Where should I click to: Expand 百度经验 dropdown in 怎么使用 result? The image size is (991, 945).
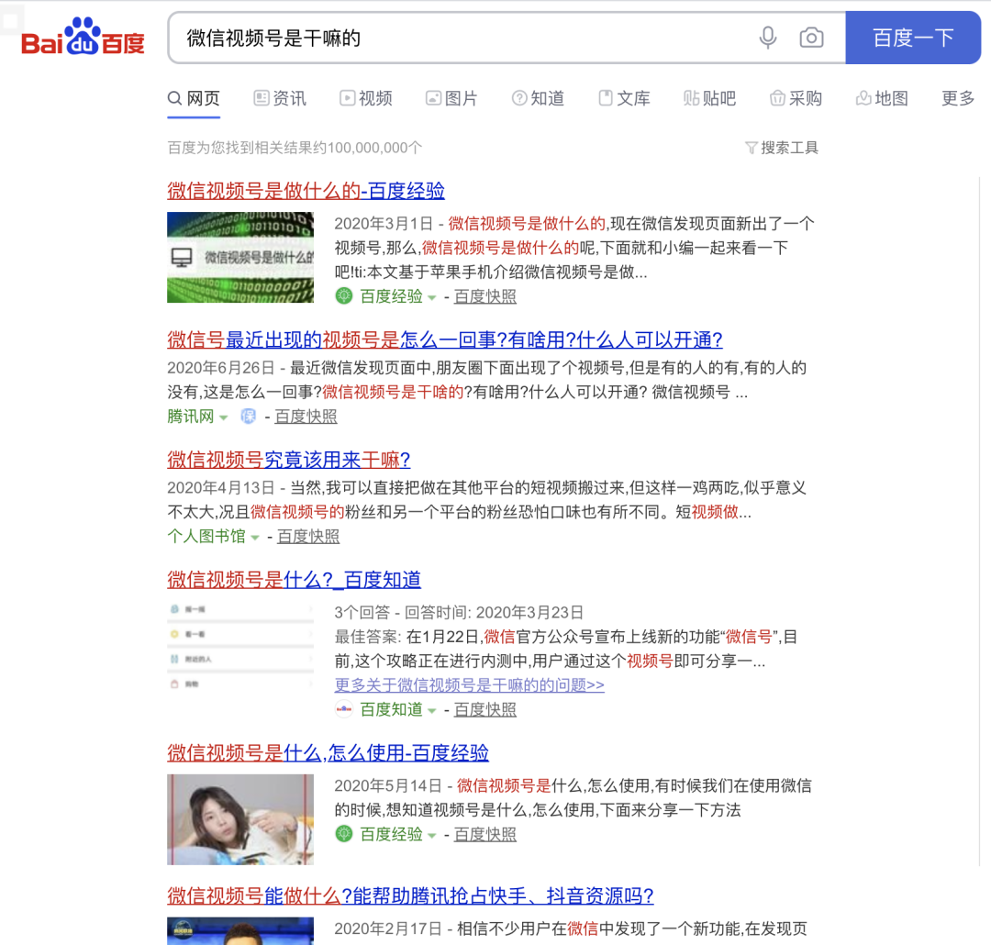[x=431, y=835]
